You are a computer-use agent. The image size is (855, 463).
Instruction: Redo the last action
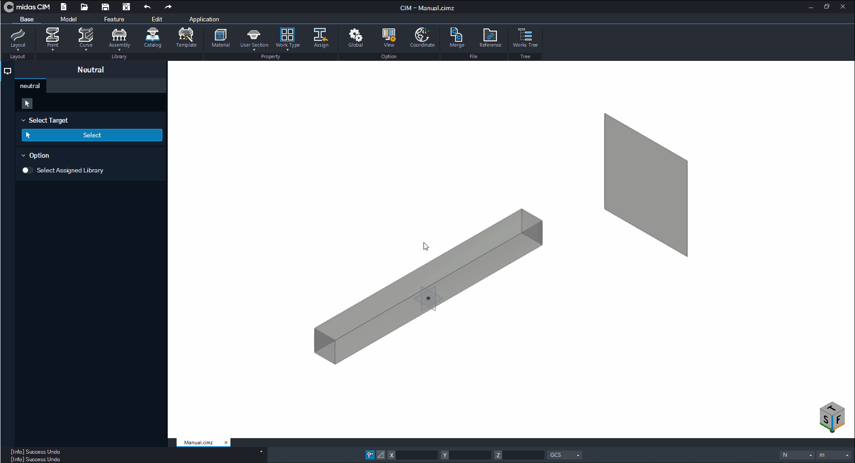pos(168,7)
